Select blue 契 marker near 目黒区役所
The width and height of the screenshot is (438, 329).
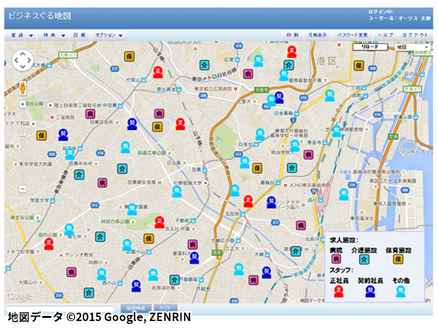pyautogui.click(x=132, y=124)
